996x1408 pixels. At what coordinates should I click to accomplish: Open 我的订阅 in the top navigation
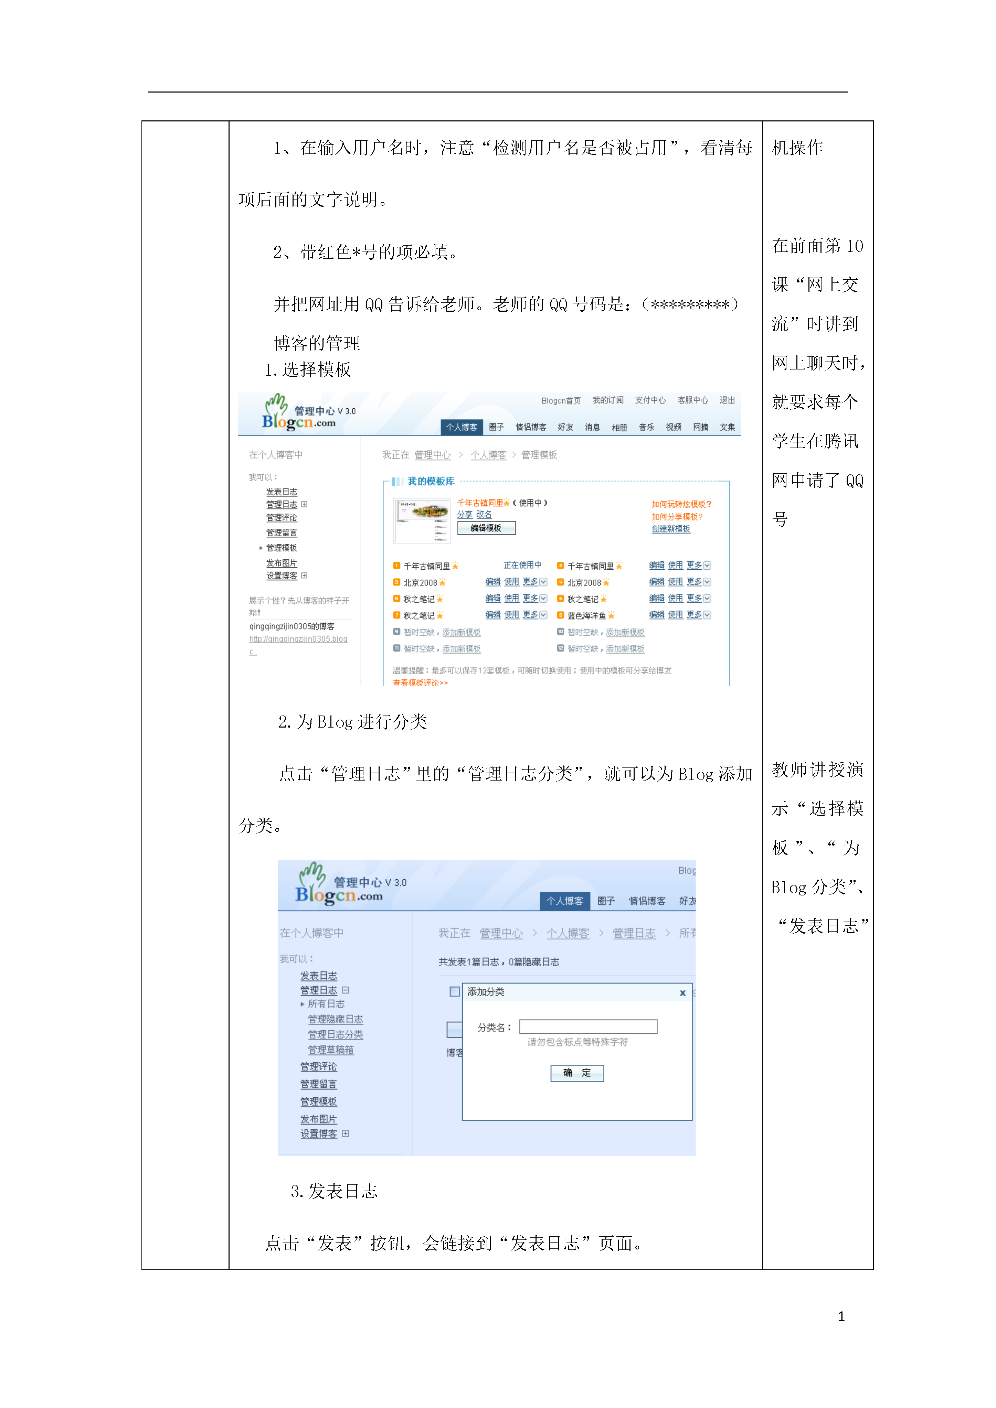(x=607, y=400)
